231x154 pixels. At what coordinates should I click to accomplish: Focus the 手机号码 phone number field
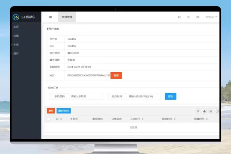pyautogui.click(x=86, y=96)
